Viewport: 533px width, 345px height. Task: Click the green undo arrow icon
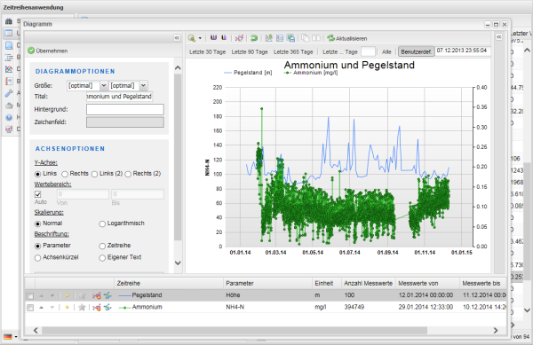[253, 38]
